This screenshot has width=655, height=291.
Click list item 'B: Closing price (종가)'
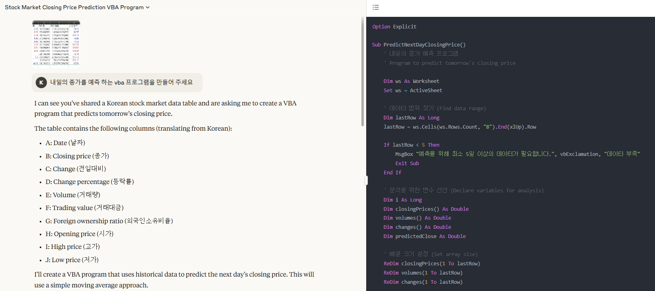click(x=77, y=156)
